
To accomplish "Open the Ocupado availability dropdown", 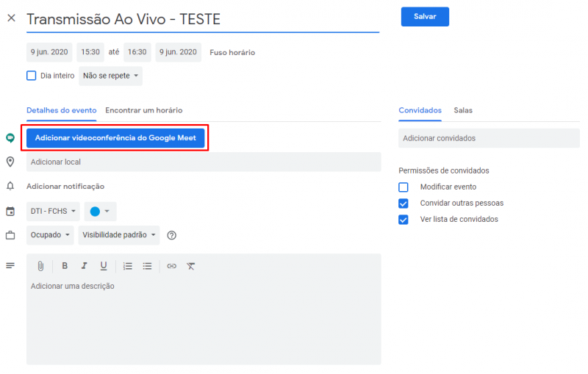I will coord(51,235).
